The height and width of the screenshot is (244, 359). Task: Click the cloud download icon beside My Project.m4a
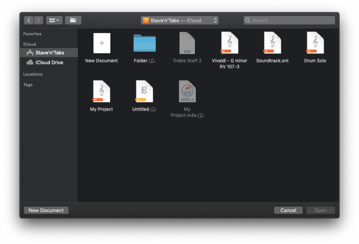[x=201, y=116]
